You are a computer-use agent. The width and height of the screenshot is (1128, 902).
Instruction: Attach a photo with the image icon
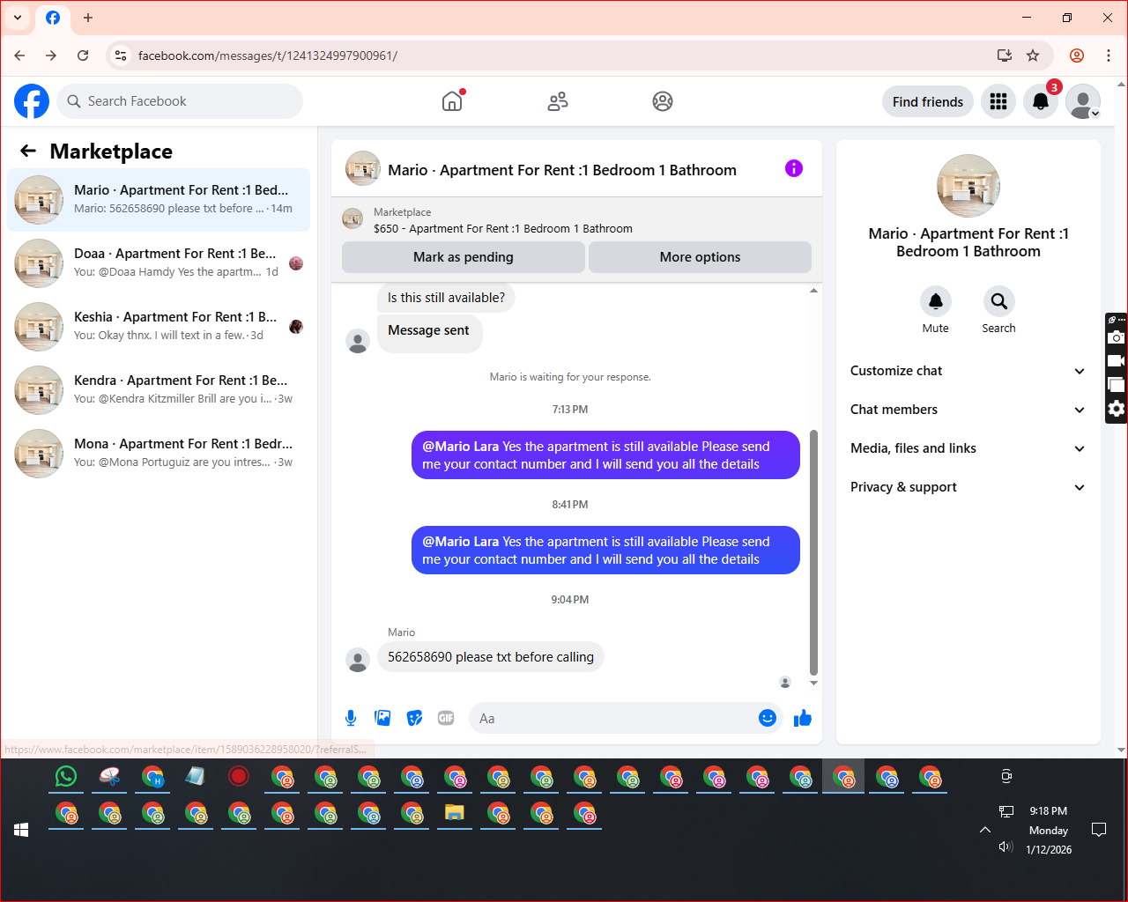[382, 718]
